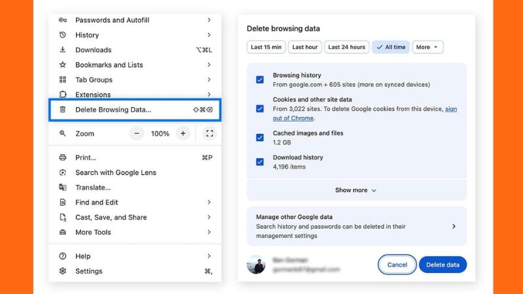Open Cast, Save, and Share entry
The width and height of the screenshot is (523, 294).
[135, 217]
